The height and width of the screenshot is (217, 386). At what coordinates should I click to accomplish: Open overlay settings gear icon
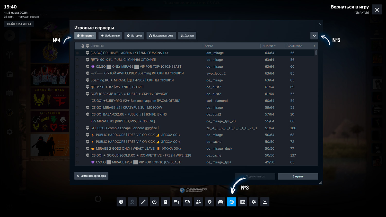coord(254,202)
